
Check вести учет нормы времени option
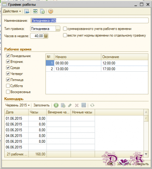(65, 35)
